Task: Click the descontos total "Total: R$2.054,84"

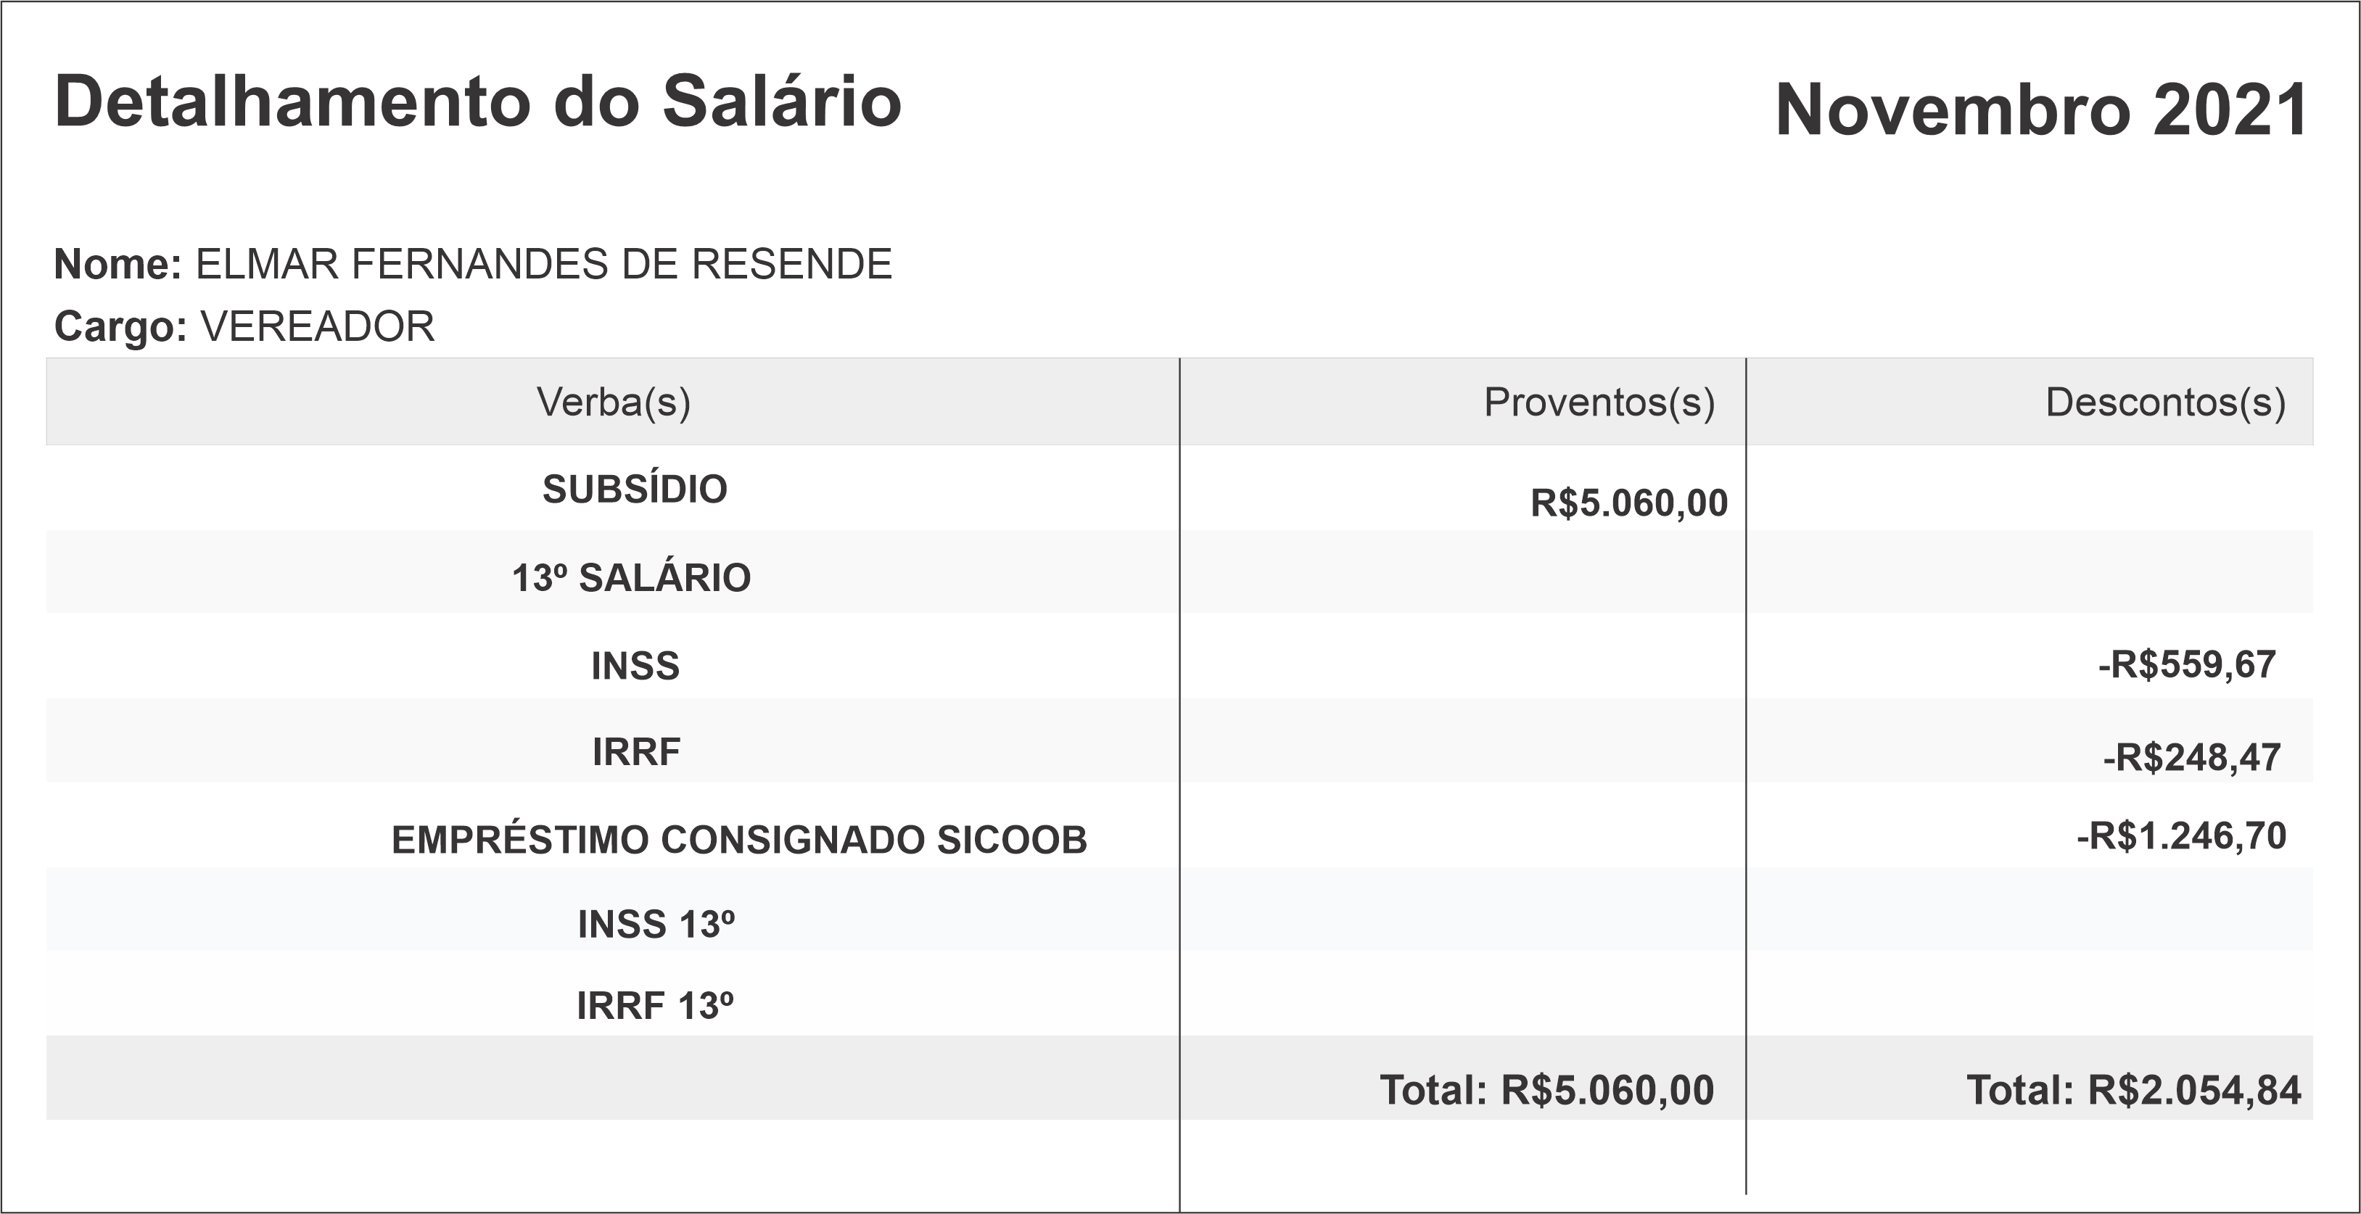Action: tap(2133, 1090)
